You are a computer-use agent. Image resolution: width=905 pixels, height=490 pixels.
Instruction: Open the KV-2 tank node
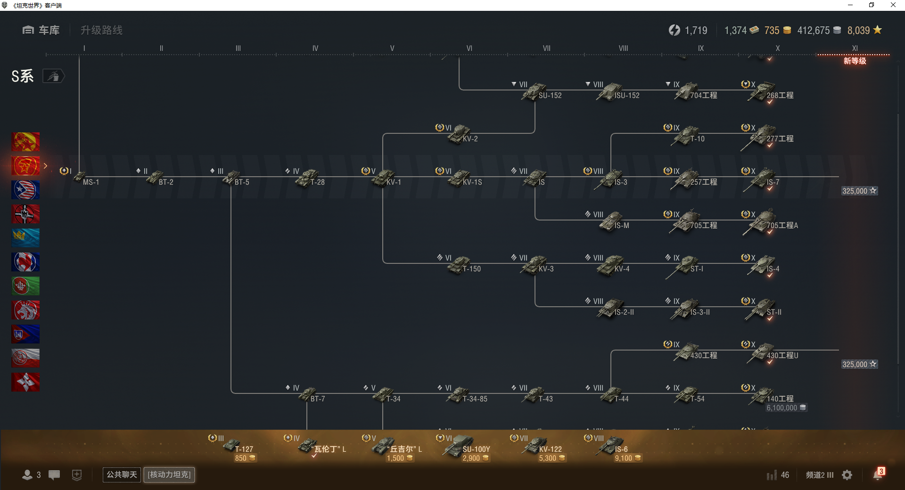coord(460,134)
